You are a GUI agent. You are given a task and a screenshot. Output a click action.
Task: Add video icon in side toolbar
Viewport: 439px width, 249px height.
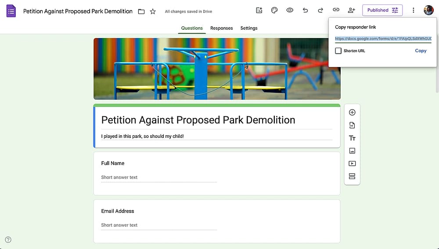(x=352, y=164)
